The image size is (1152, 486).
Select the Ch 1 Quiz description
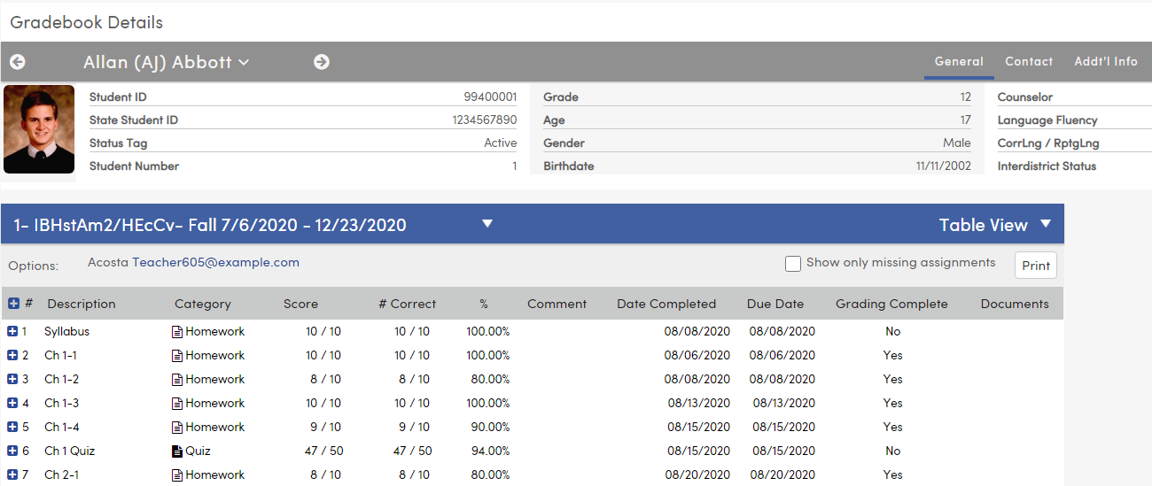click(70, 451)
